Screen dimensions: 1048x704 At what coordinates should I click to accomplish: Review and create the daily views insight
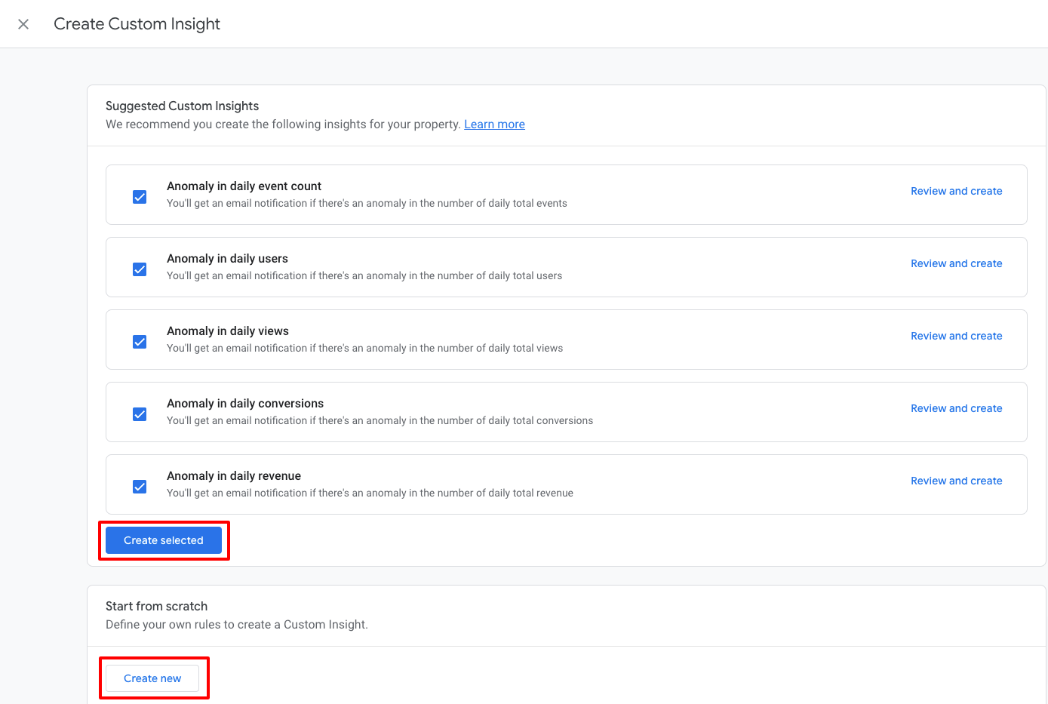click(956, 336)
